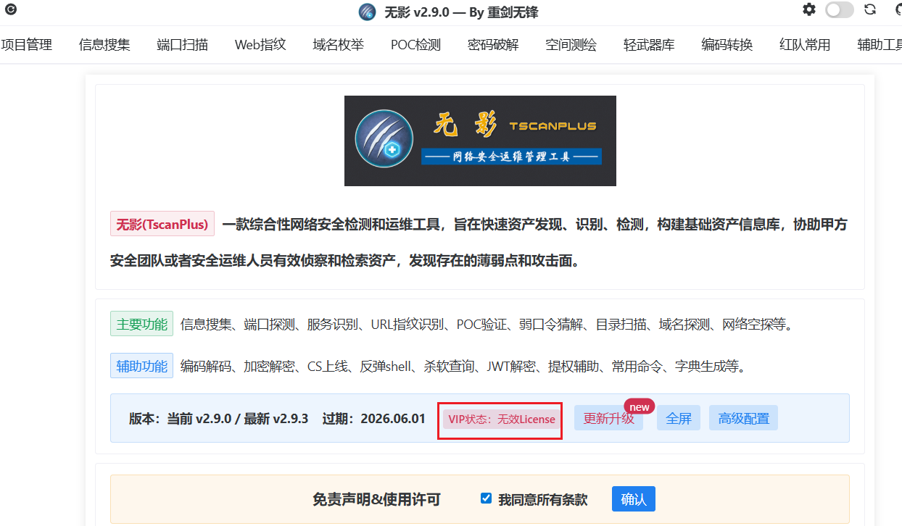Click the expiry text 过期：2026.06.01
The width and height of the screenshot is (902, 526).
pyautogui.click(x=374, y=418)
